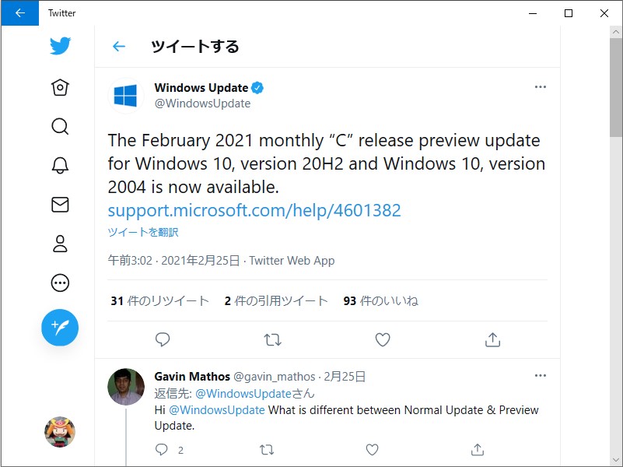Retweet the Windows Update tweet
The image size is (623, 467).
[x=271, y=339]
